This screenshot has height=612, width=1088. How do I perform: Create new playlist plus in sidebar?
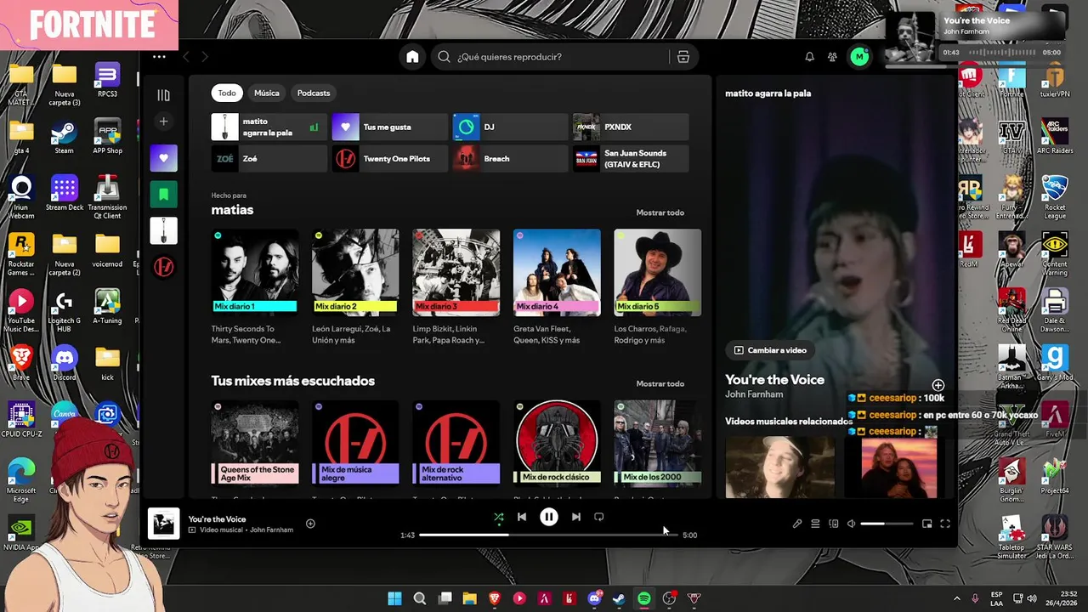164,122
